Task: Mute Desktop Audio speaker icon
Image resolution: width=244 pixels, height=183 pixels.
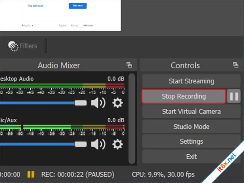Action: (98, 103)
